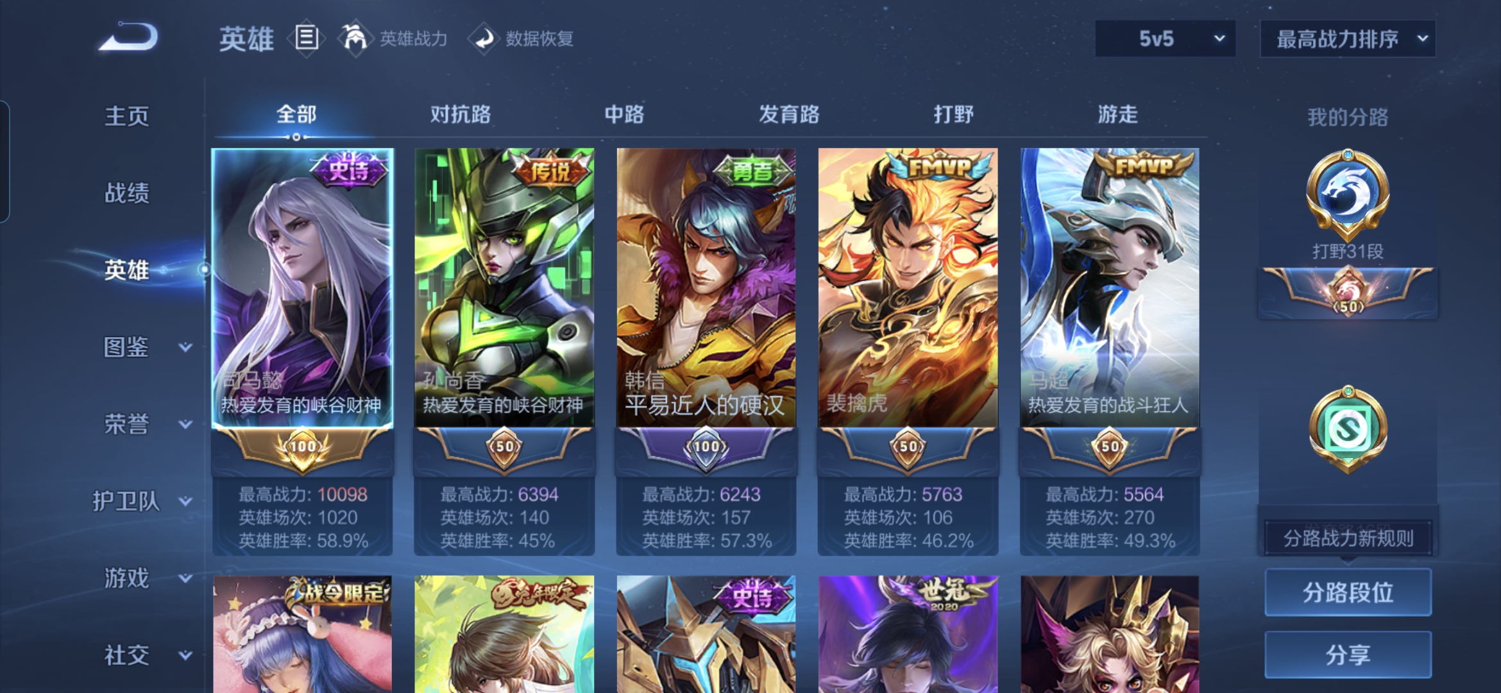
Task: Open the 最高战力排序 sort dropdown
Action: click(1348, 38)
